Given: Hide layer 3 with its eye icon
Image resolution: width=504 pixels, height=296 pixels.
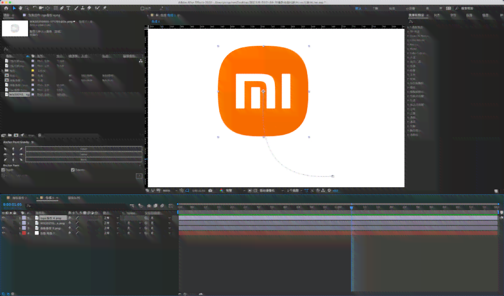Looking at the screenshot, I should pos(4,228).
